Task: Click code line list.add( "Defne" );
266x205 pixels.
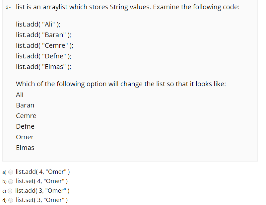Action: pyautogui.click(x=43, y=56)
